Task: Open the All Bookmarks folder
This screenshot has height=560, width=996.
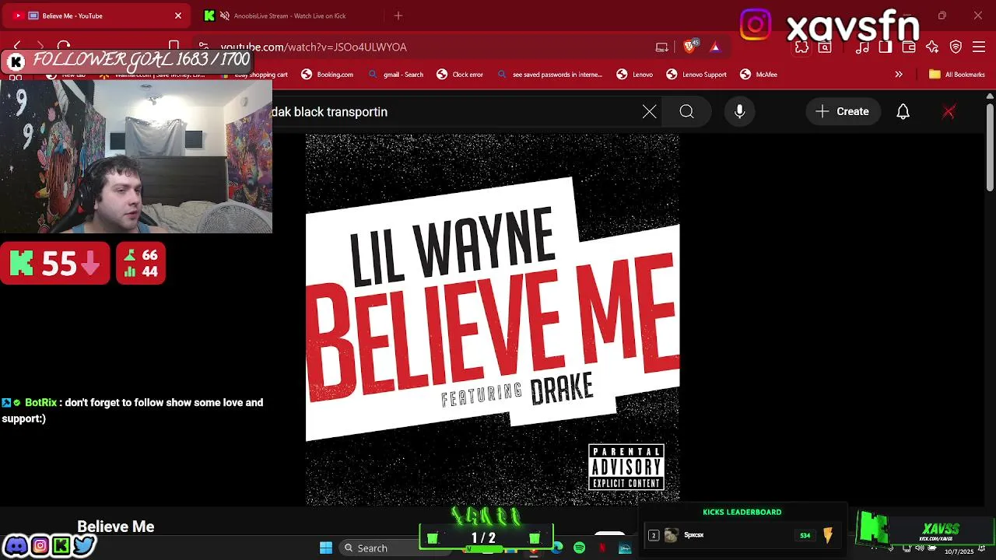Action: pos(957,75)
